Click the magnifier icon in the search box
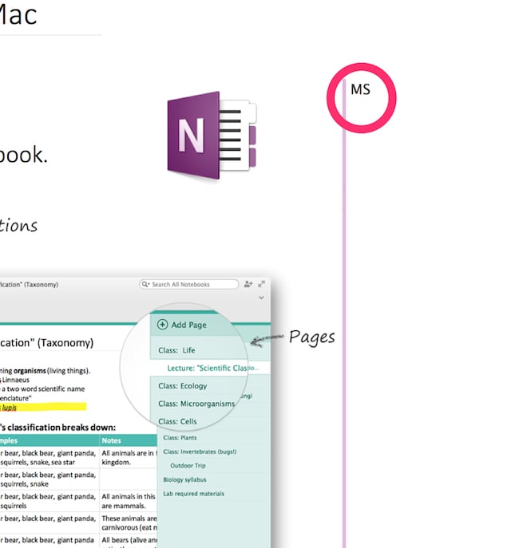 [x=145, y=284]
